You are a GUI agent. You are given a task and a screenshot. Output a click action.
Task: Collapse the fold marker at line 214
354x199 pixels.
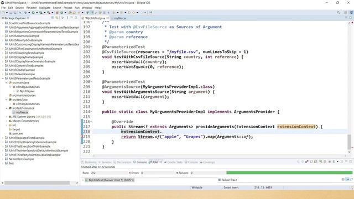(x=91, y=112)
